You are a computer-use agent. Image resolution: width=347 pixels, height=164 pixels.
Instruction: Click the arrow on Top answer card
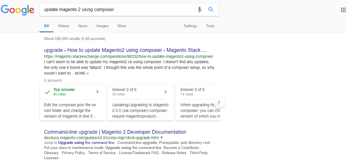tap(97, 92)
